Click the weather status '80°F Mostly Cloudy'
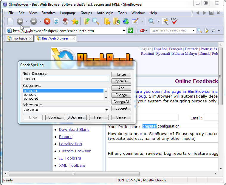This screenshot has height=185, width=226. pyautogui.click(x=142, y=180)
